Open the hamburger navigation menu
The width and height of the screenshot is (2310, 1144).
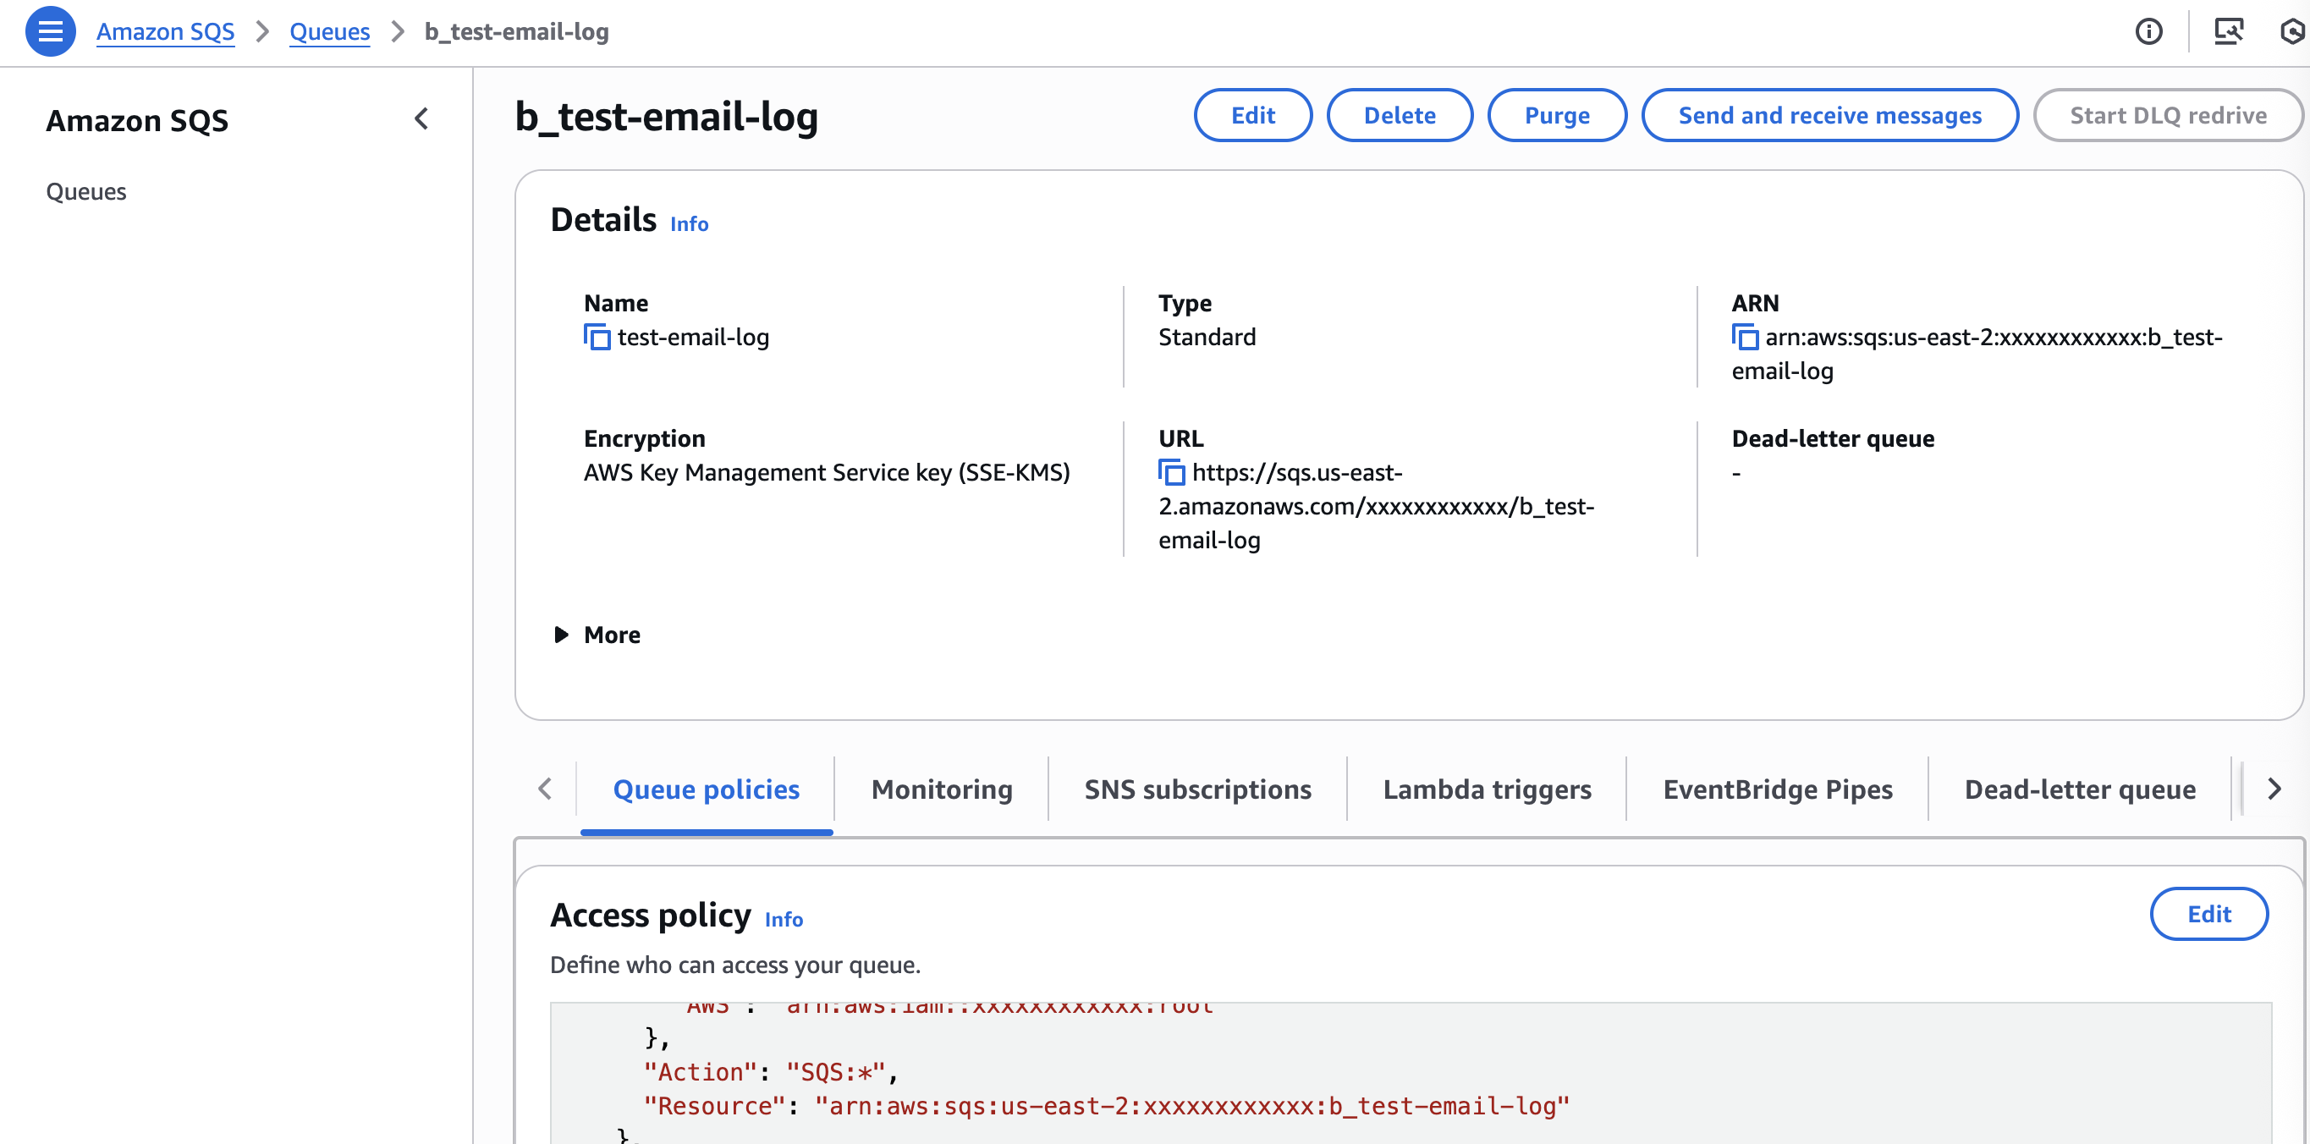click(51, 30)
